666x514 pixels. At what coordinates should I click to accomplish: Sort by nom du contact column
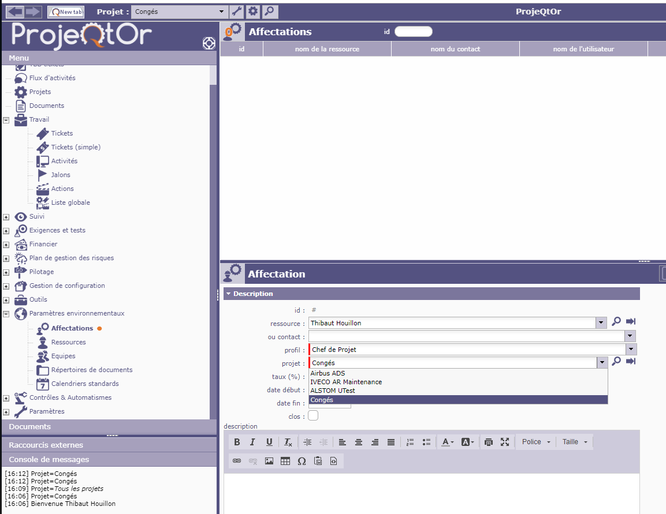455,49
